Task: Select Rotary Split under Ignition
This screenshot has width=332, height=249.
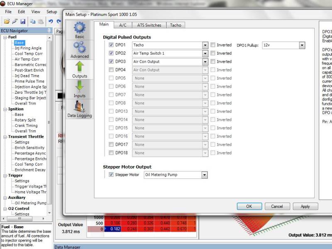Action: pos(25,120)
